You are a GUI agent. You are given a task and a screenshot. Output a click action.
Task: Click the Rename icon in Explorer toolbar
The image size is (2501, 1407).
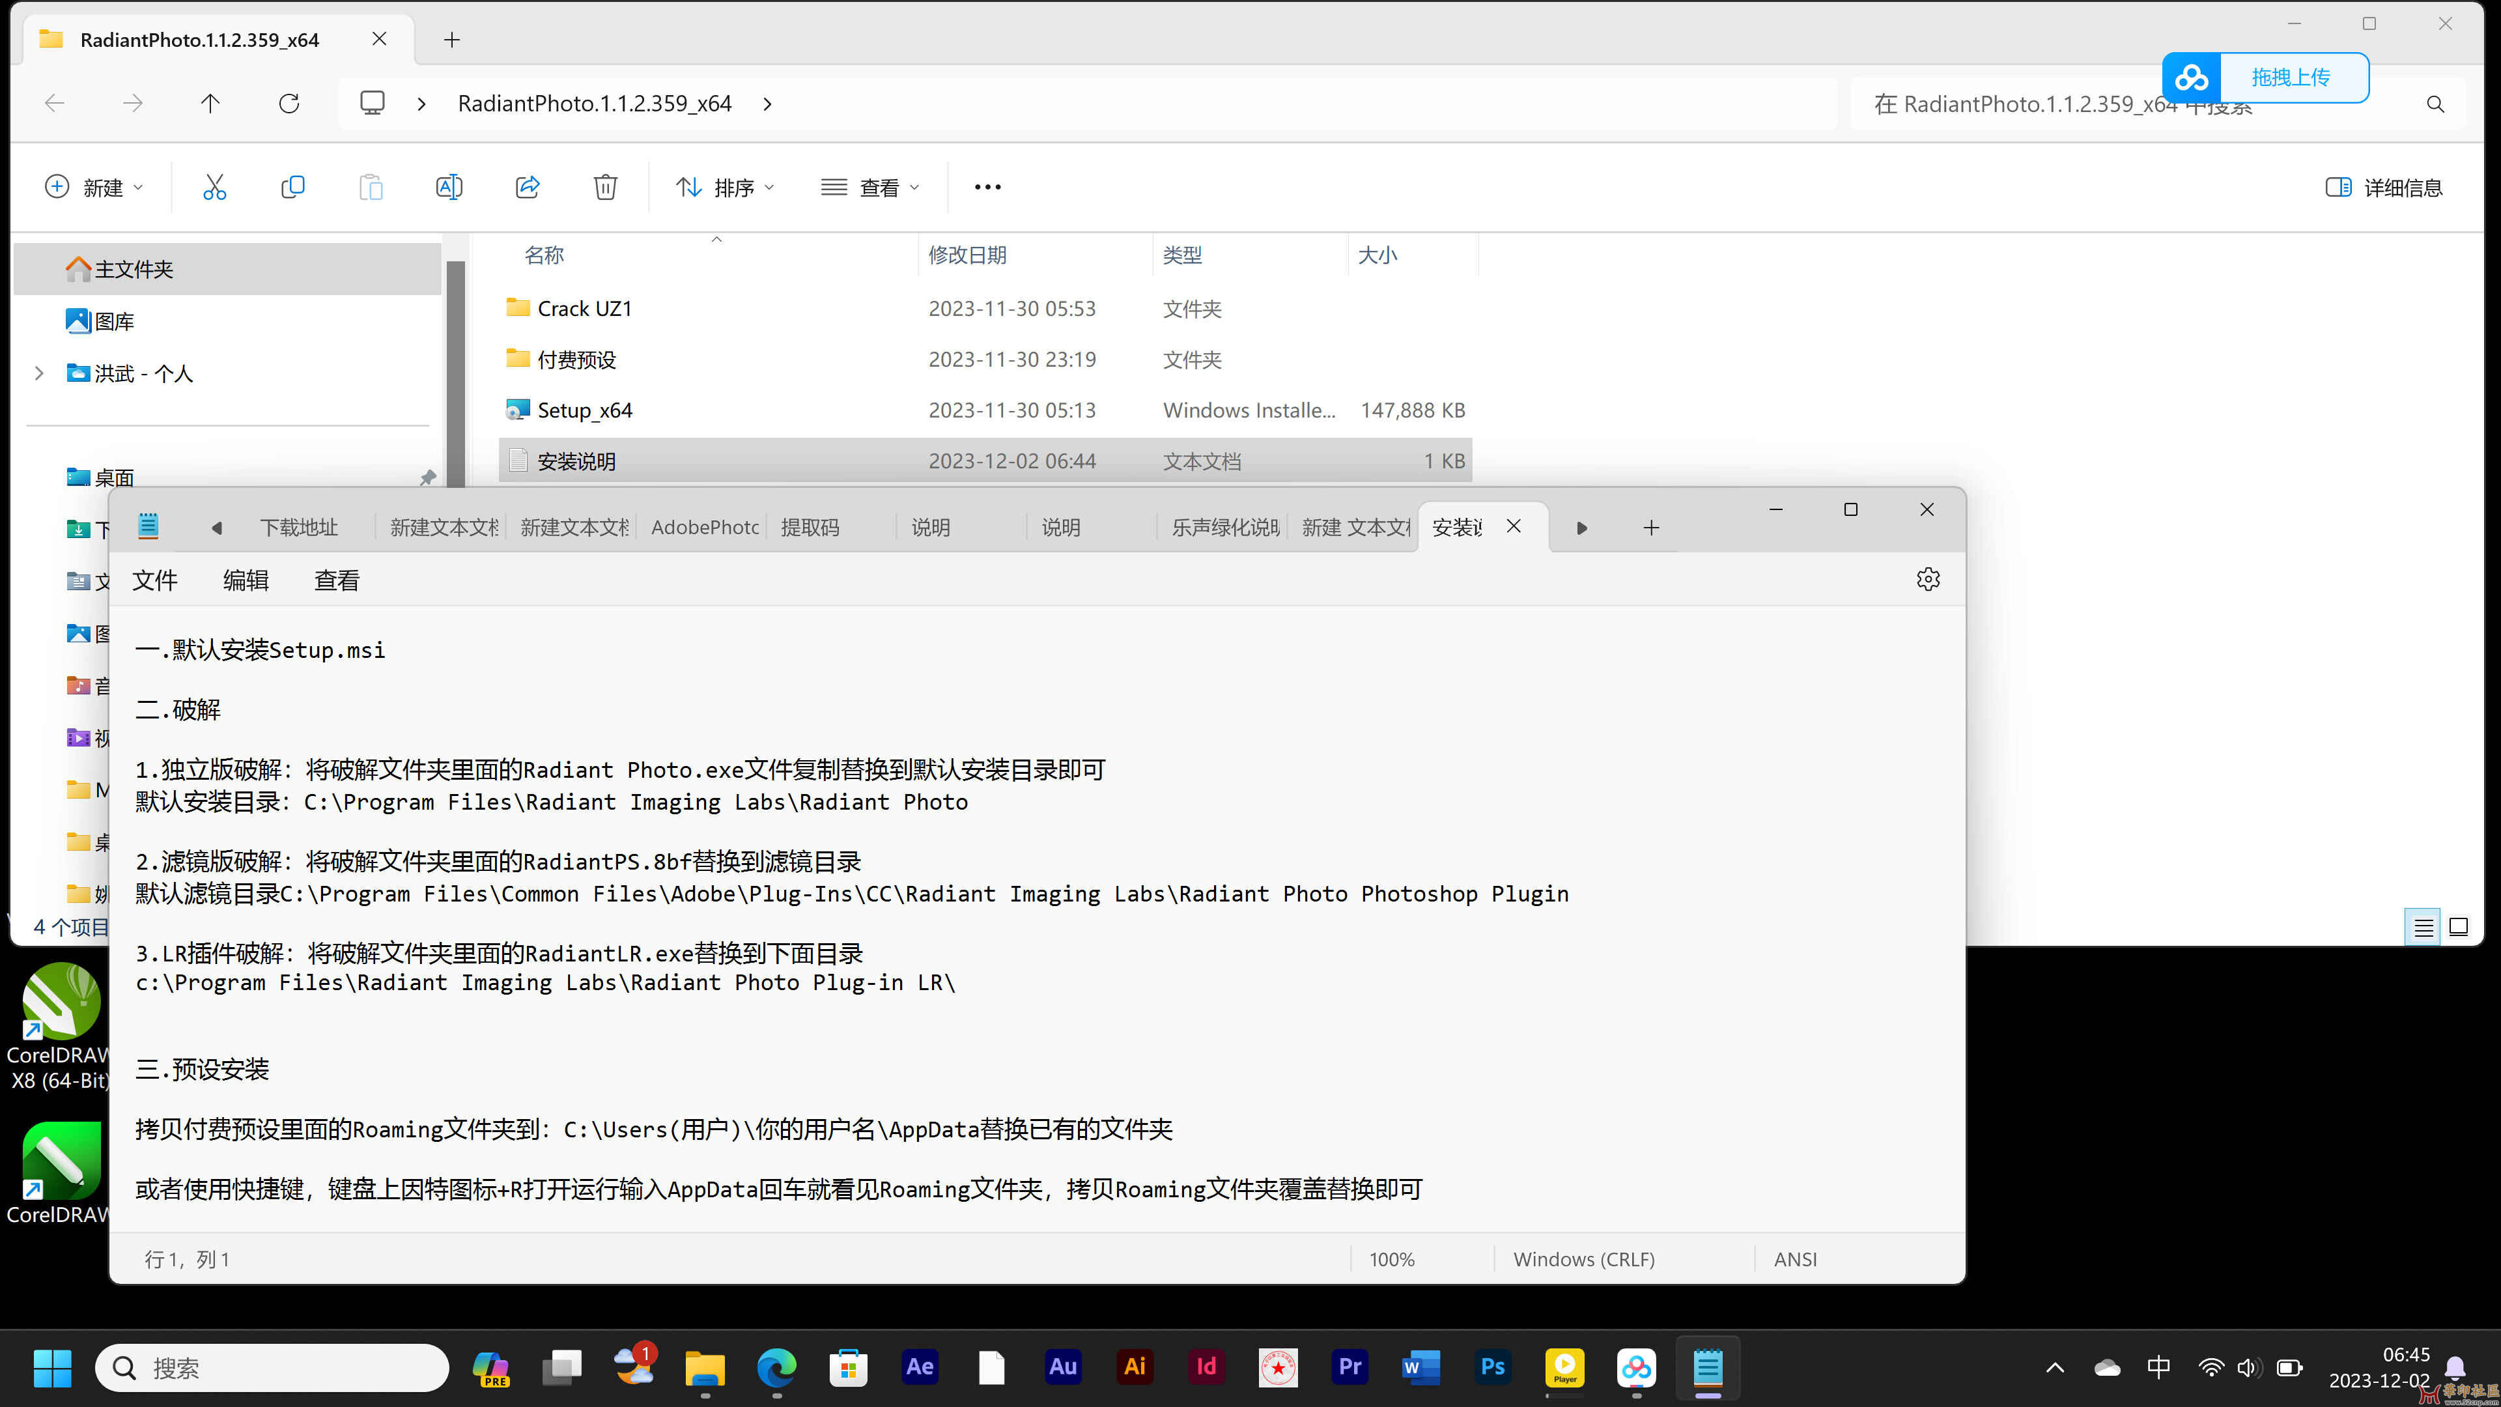pos(449,186)
